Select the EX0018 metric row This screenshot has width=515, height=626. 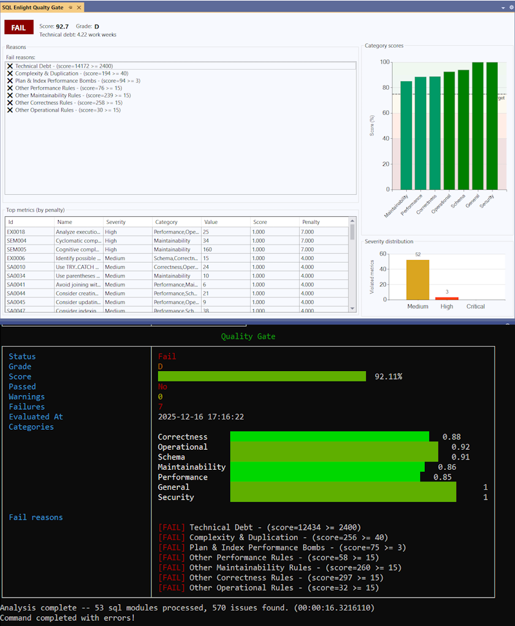coord(177,232)
